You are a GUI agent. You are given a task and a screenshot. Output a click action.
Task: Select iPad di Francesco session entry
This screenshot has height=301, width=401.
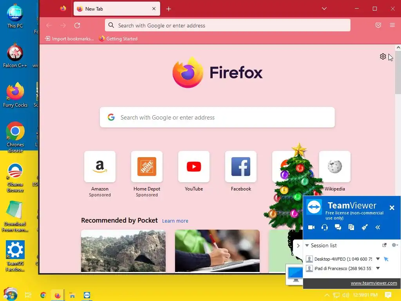coord(339,268)
